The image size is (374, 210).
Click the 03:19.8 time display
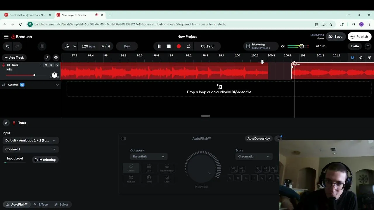point(207,46)
